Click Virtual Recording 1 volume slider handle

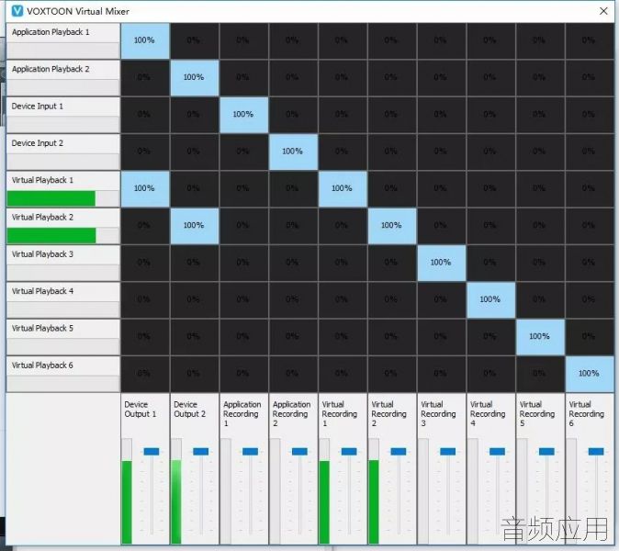[x=349, y=451]
